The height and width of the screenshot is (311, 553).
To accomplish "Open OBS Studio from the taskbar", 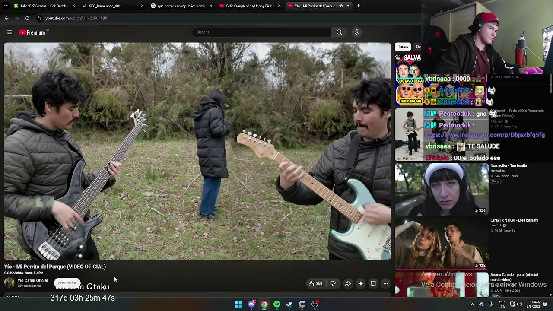I will [x=315, y=305].
